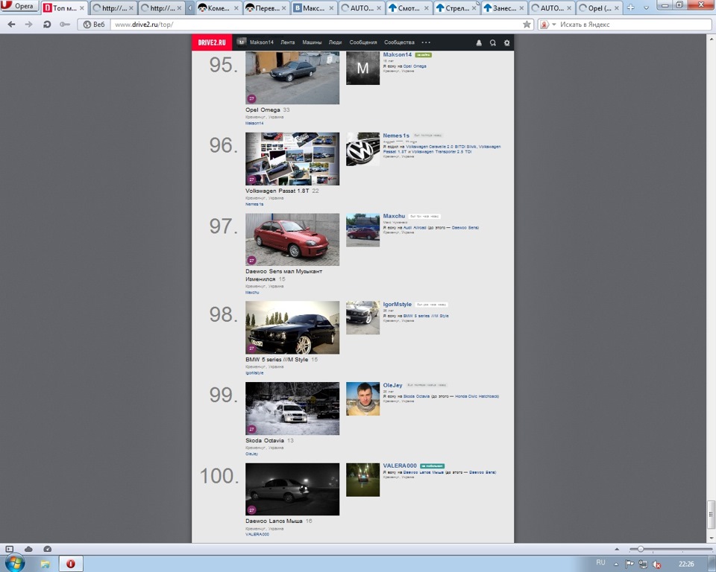Open notifications bell on Drive2 header
The image size is (716, 572).
point(479,43)
